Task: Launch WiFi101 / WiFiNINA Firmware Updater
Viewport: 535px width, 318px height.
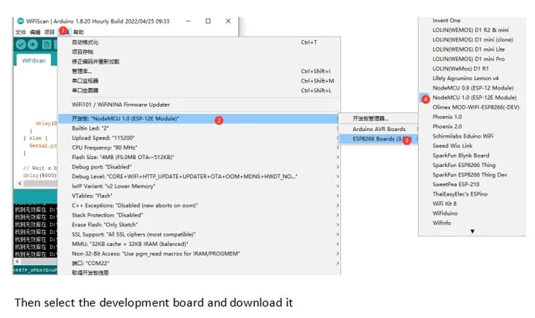Action: 199,105
